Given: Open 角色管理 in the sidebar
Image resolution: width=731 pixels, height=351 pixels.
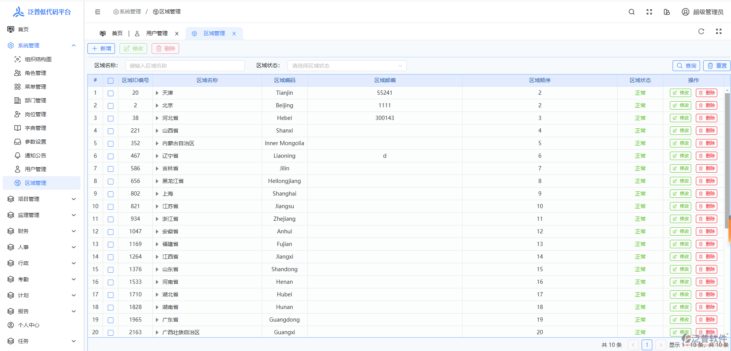Looking at the screenshot, I should [x=36, y=73].
